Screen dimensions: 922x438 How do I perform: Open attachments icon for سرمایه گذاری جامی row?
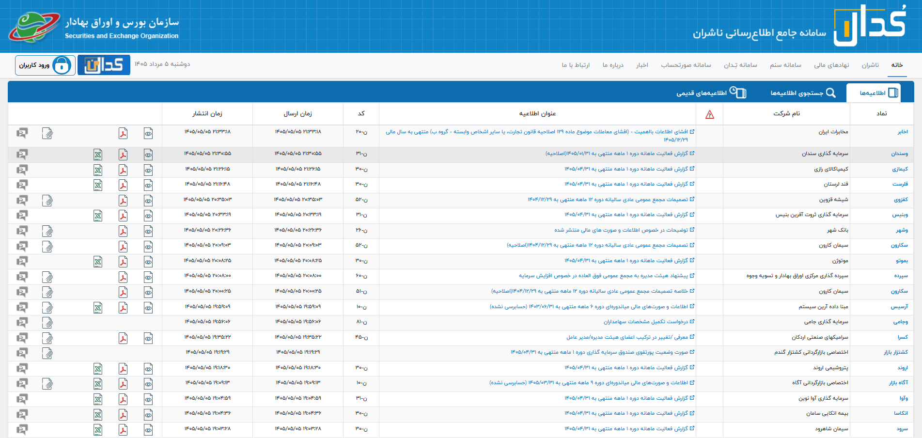point(47,323)
